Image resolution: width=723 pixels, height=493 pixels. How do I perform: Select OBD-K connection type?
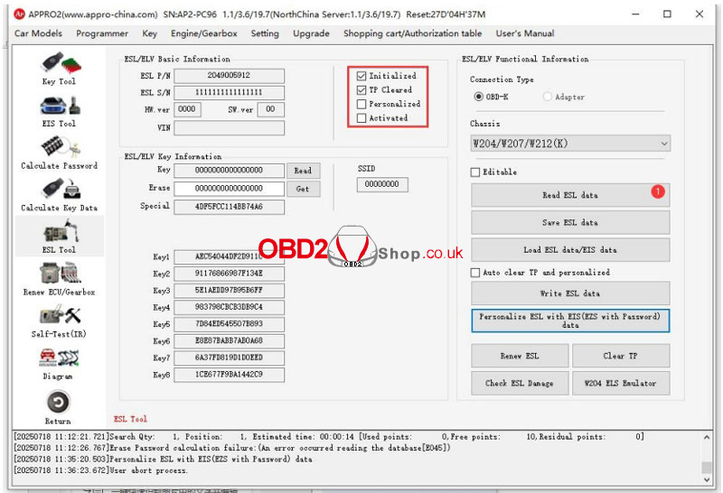[x=479, y=97]
